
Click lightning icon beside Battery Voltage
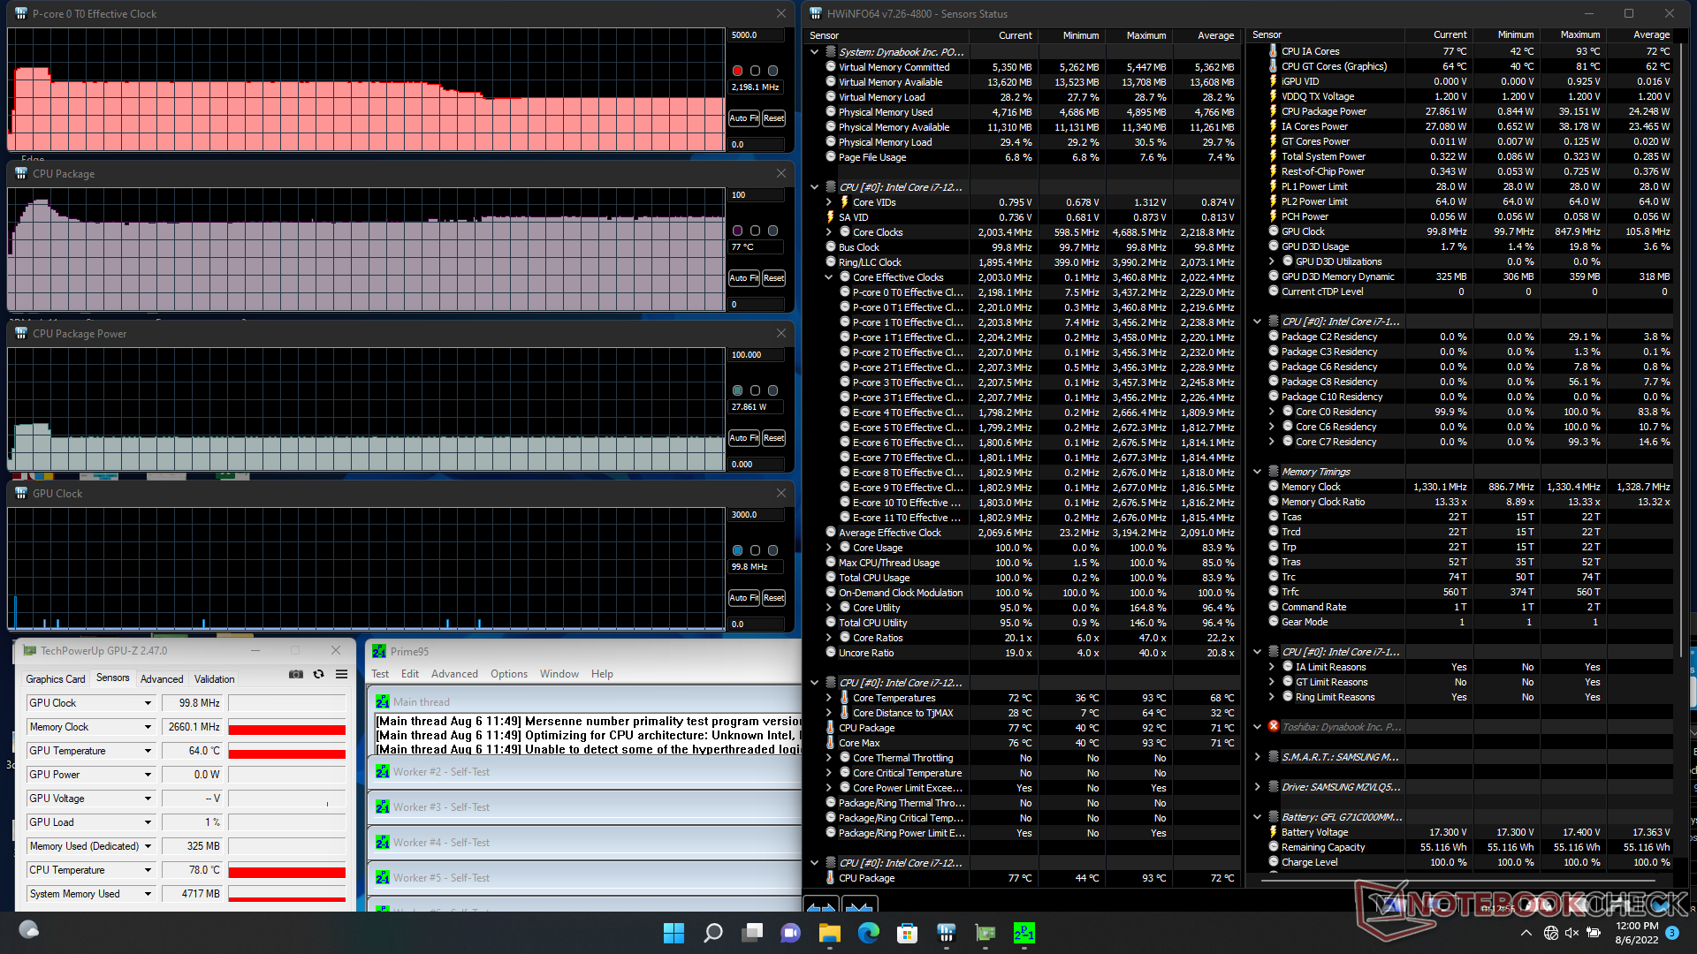(1274, 832)
